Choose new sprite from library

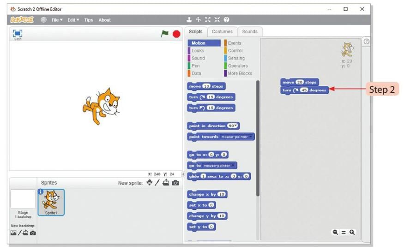pyautogui.click(x=150, y=183)
